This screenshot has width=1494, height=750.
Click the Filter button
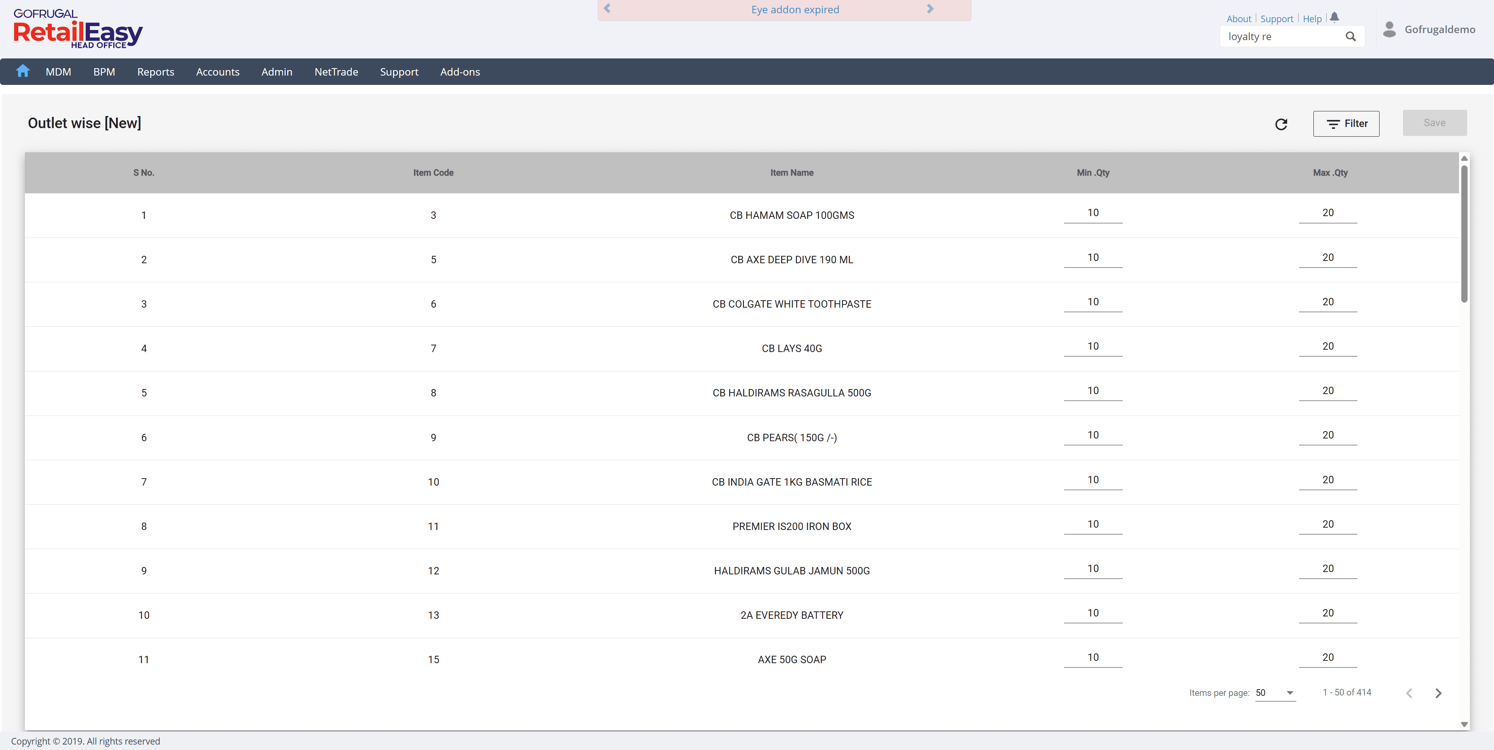1345,124
